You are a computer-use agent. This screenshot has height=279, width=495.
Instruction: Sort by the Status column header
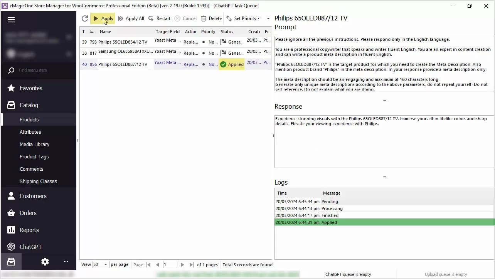227,32
